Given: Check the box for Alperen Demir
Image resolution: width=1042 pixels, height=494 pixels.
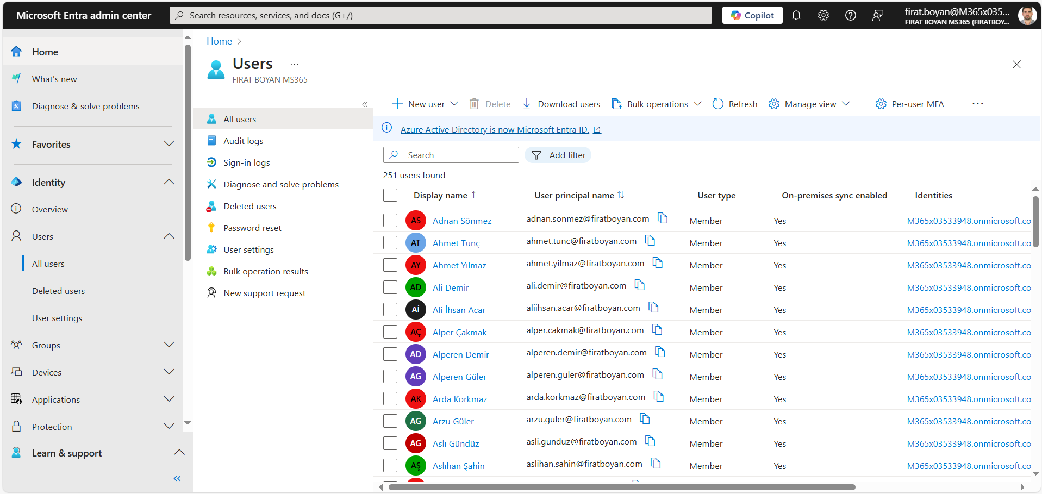Looking at the screenshot, I should 390,354.
